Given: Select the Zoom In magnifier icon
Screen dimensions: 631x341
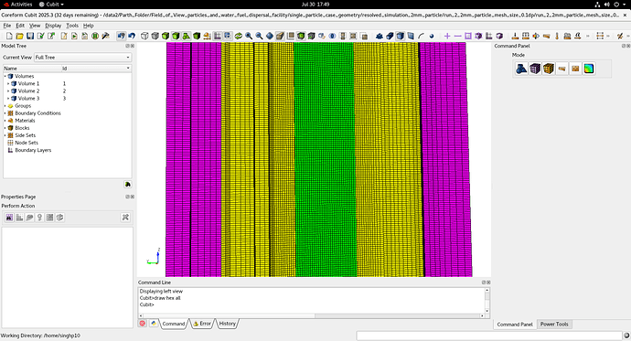Looking at the screenshot, I should 249,37.
